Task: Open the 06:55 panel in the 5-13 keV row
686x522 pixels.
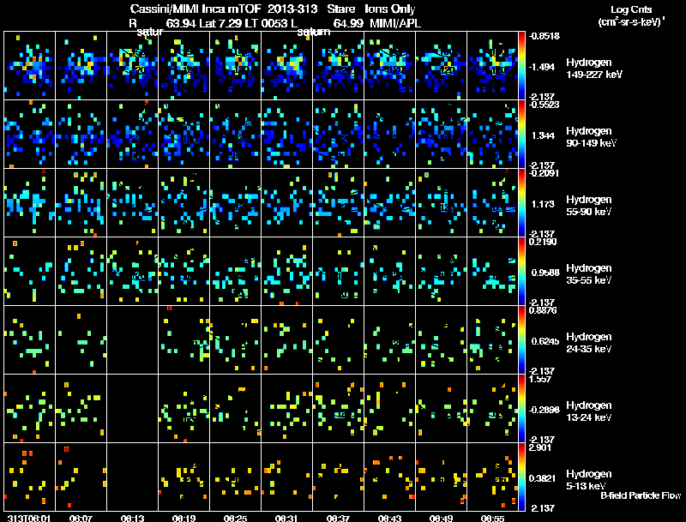Action: click(x=493, y=477)
